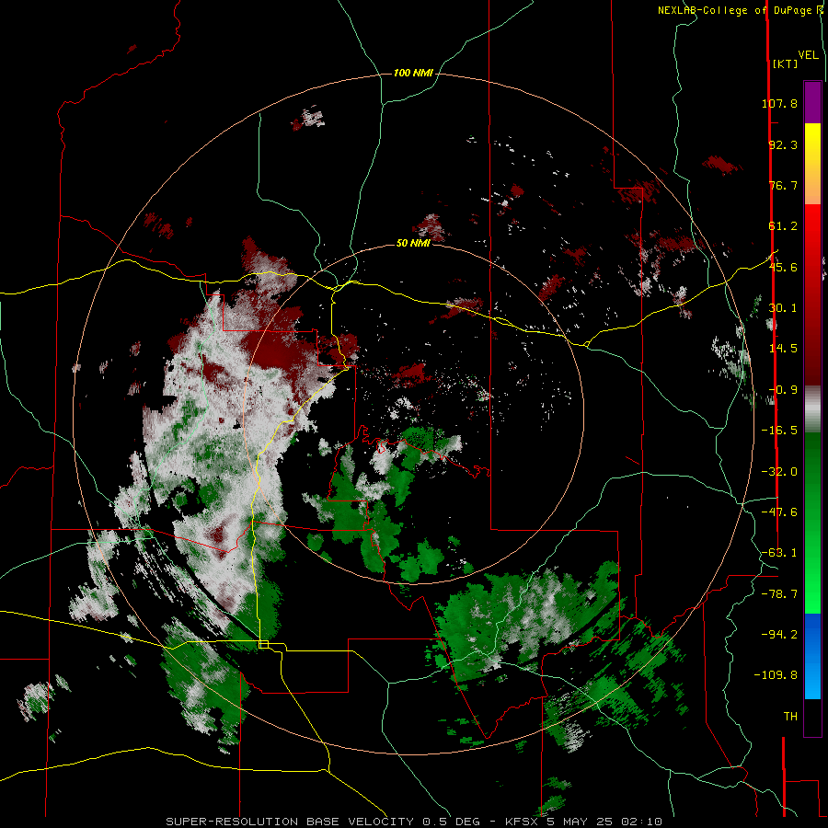This screenshot has height=828, width=828.
Task: Click the 61.2 velocity scale value
Action: 783,226
